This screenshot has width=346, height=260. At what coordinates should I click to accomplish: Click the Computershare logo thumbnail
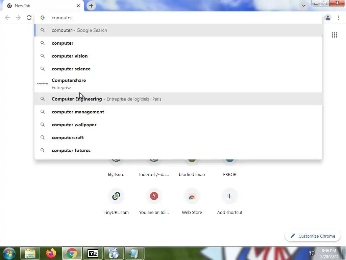click(x=43, y=84)
